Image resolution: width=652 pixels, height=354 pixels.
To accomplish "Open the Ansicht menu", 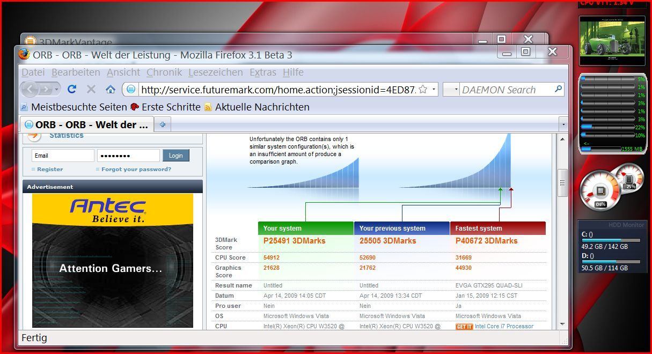I will click(123, 72).
